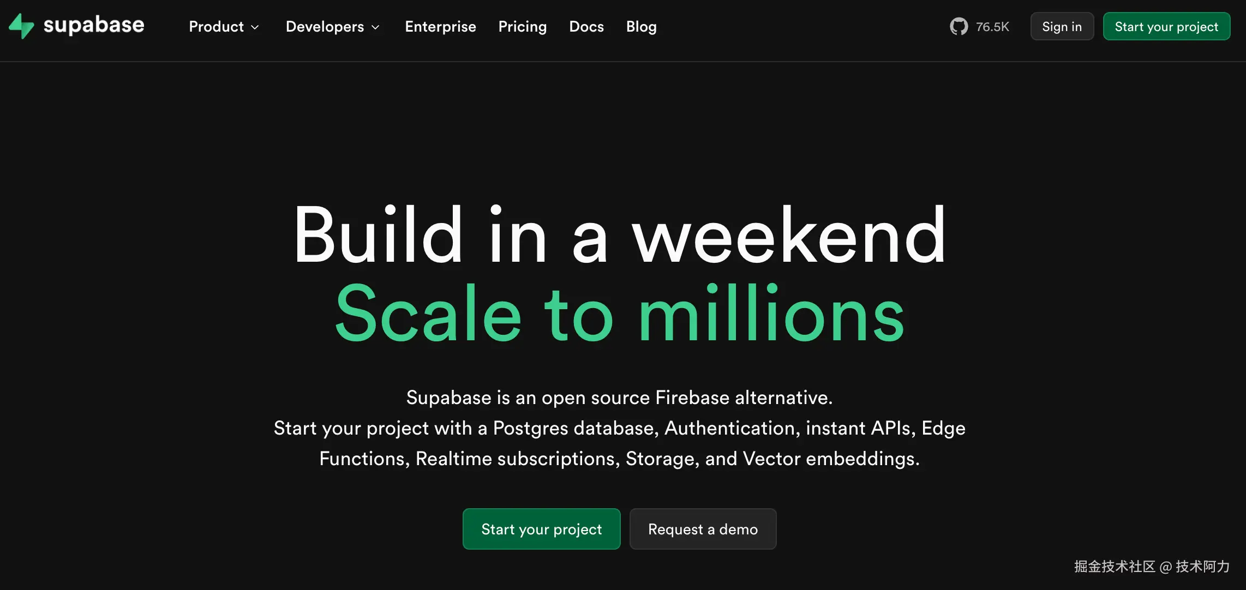Viewport: 1246px width, 590px height.
Task: Open the Docs link
Action: click(586, 27)
